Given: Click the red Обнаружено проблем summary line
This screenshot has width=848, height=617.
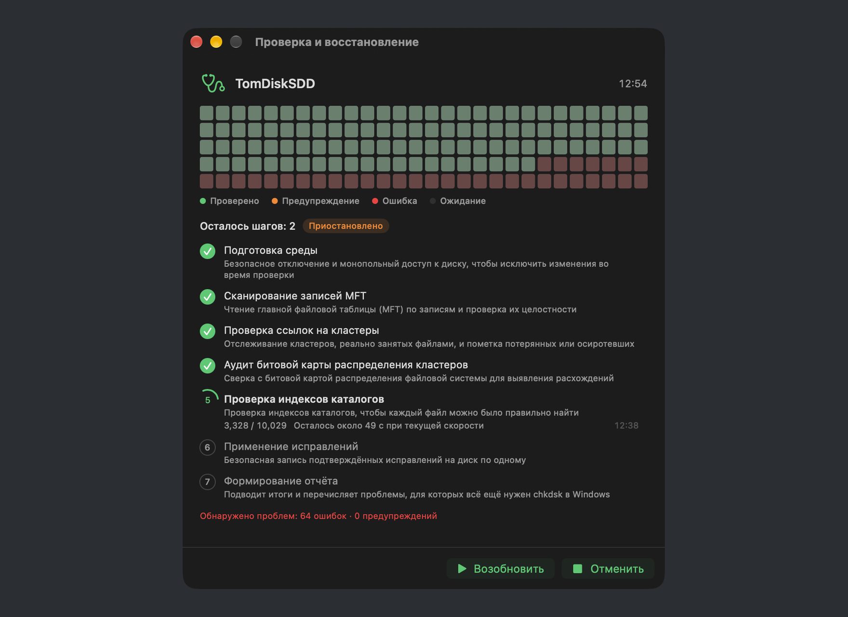Looking at the screenshot, I should (x=318, y=516).
